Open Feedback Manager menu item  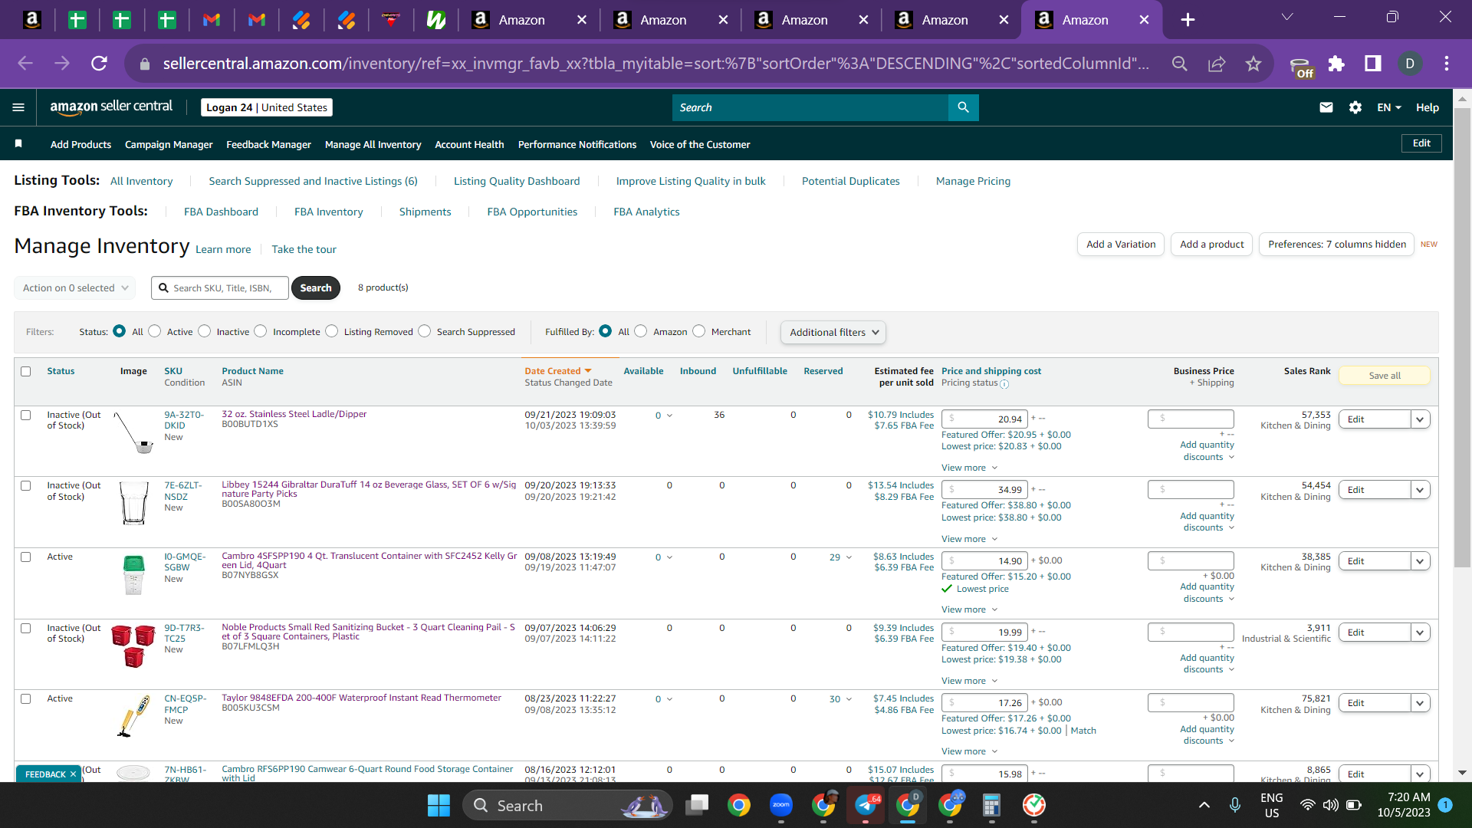[x=268, y=144]
